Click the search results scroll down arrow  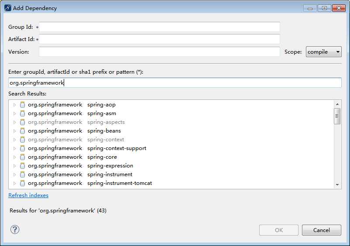tap(337, 184)
